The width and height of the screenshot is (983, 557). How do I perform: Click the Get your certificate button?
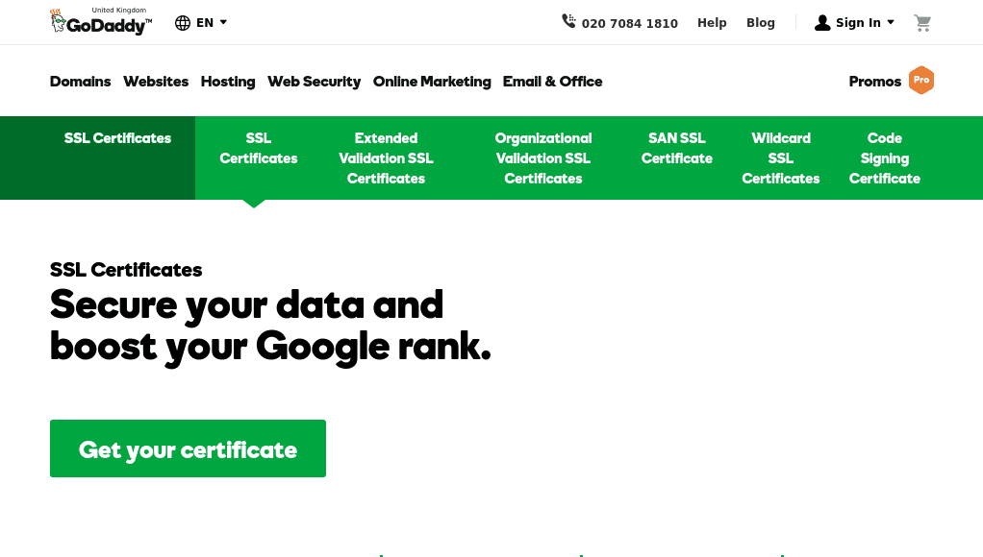point(189,448)
